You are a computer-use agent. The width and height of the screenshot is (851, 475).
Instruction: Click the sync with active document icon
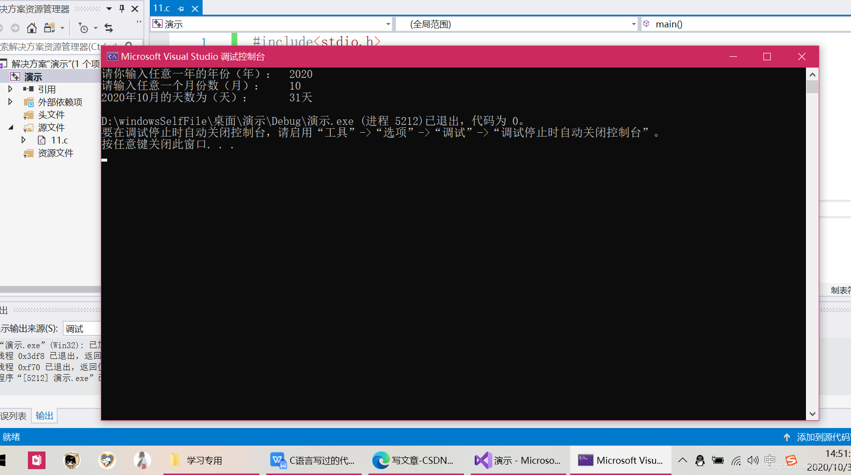coord(109,28)
